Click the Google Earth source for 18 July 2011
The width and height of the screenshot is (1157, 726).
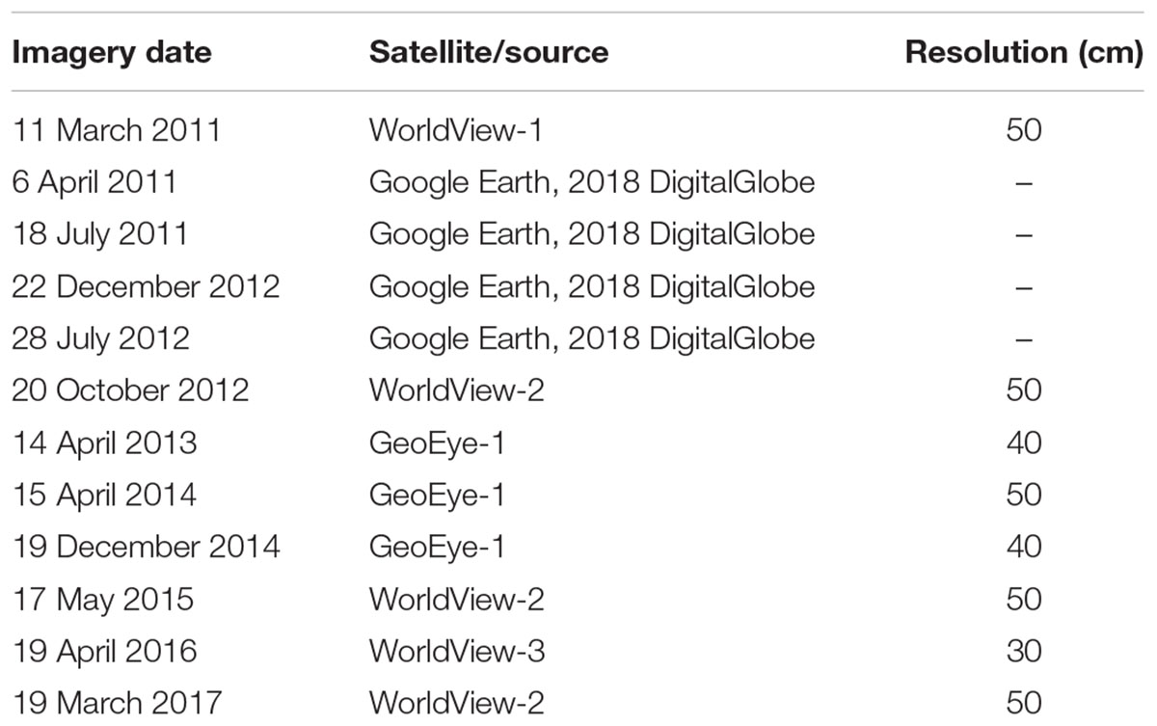[x=592, y=234]
